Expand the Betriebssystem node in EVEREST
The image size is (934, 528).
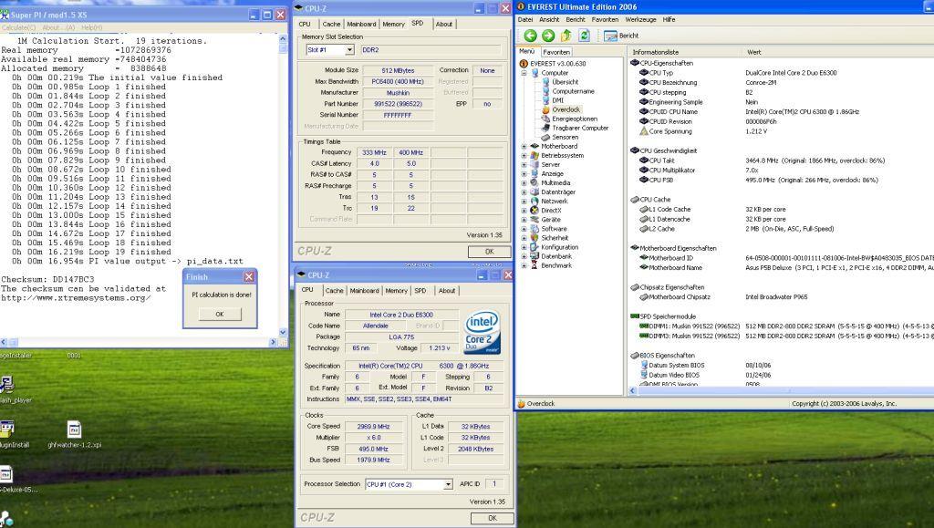coord(524,155)
